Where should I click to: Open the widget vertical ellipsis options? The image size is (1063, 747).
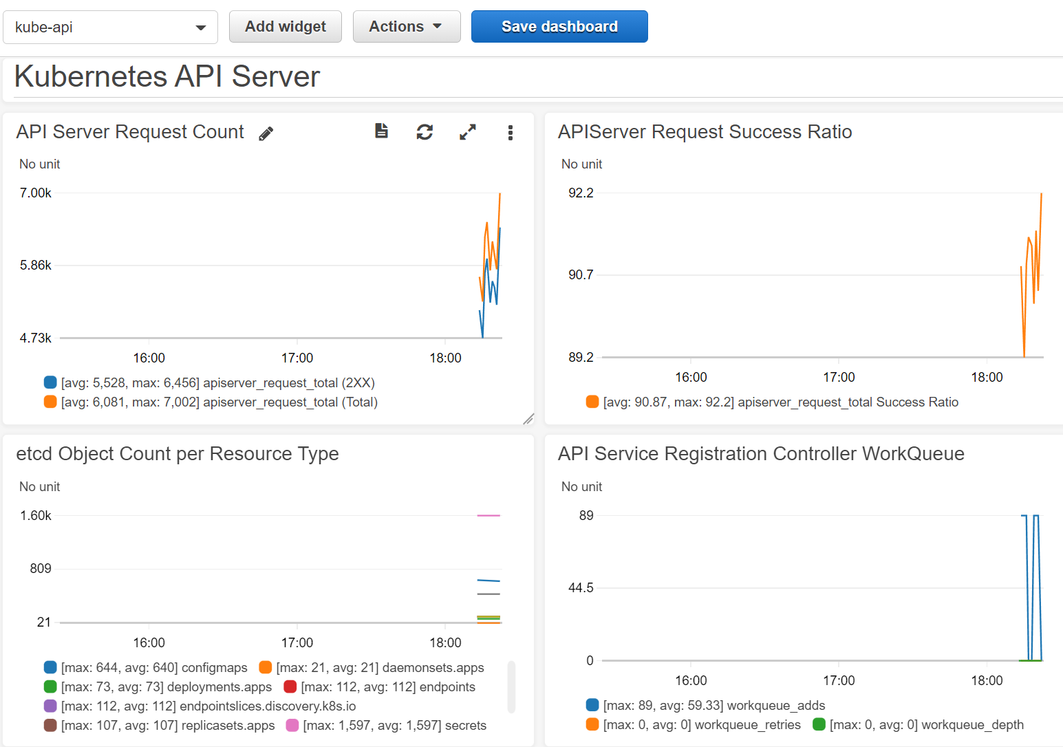[x=510, y=132]
